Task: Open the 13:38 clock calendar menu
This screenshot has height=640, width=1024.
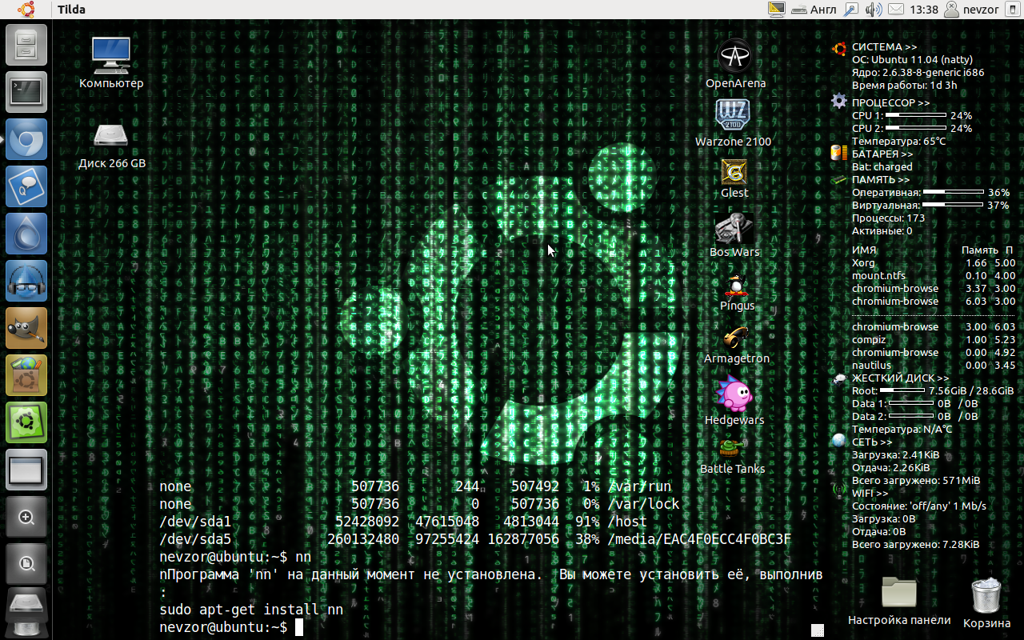Action: [924, 10]
